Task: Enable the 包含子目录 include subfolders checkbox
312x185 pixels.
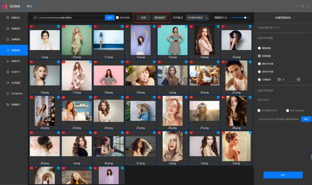Action: (117, 18)
